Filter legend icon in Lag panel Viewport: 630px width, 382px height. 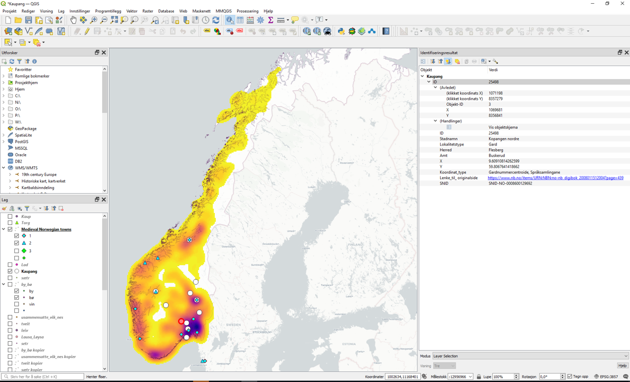pos(27,208)
